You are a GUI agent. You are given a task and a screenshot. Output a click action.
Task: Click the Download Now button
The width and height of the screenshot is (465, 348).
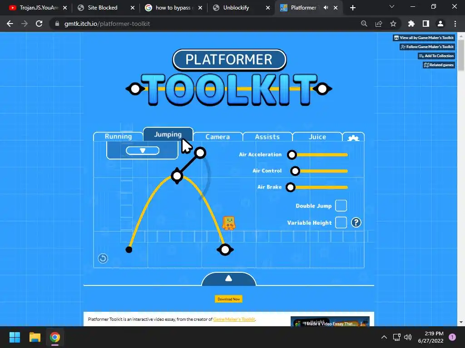[229, 299]
